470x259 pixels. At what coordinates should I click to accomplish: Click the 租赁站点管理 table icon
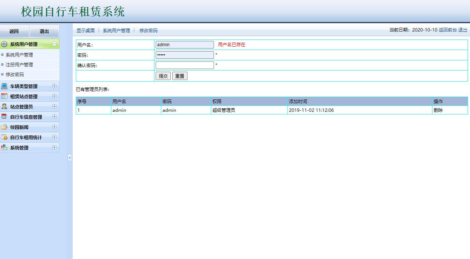coord(5,96)
